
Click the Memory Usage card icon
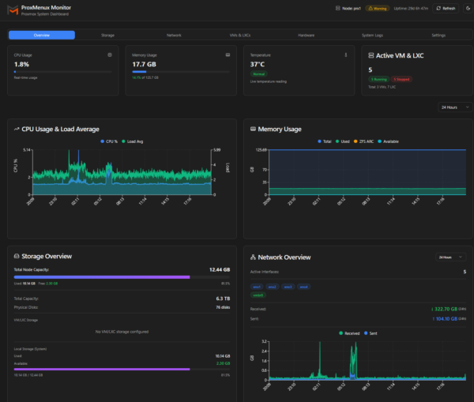228,55
